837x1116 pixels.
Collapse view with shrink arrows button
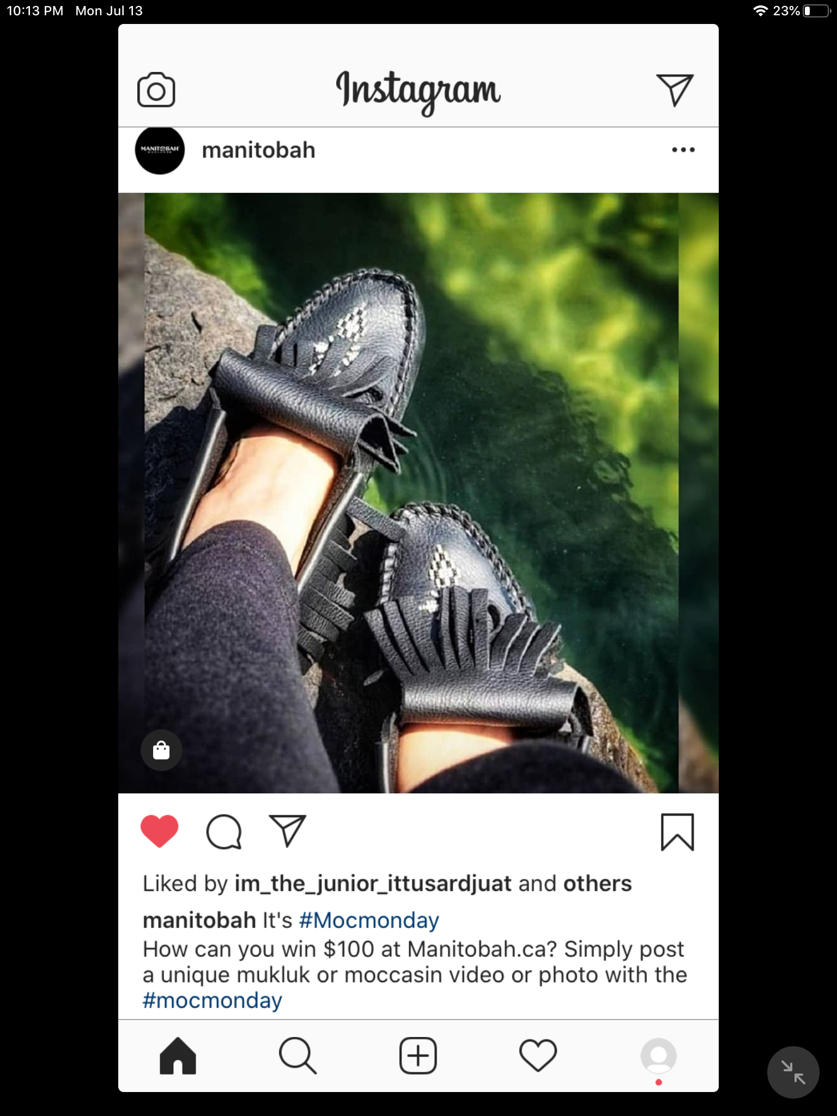pyautogui.click(x=793, y=1072)
